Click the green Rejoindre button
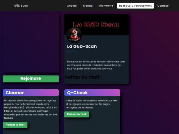 tap(31, 79)
